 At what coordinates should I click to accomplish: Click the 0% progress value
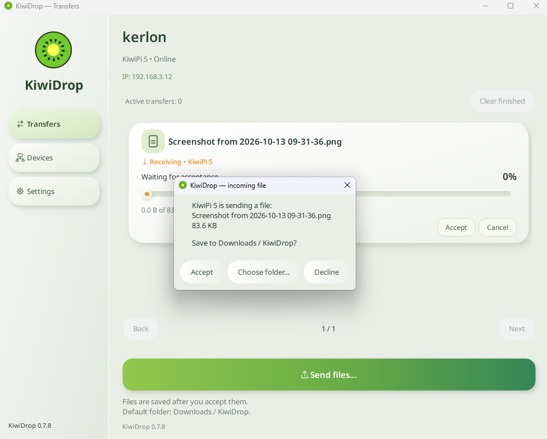point(509,177)
